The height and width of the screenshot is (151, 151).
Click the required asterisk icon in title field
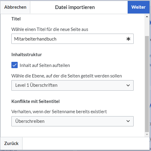(128, 39)
